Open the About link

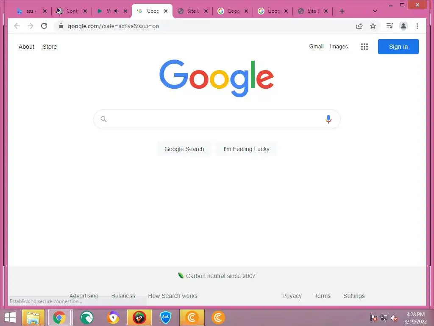click(x=26, y=47)
